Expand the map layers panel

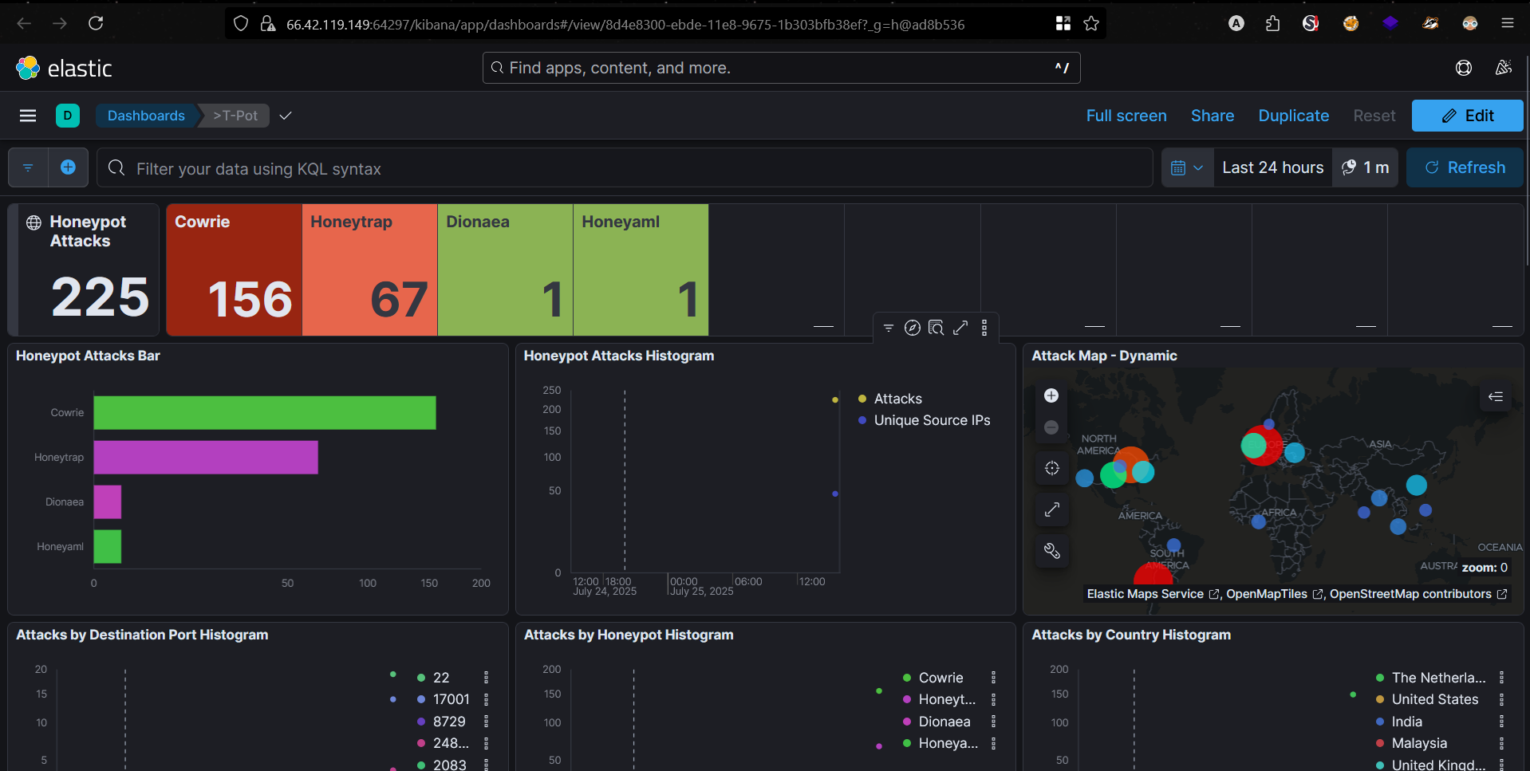(x=1495, y=396)
